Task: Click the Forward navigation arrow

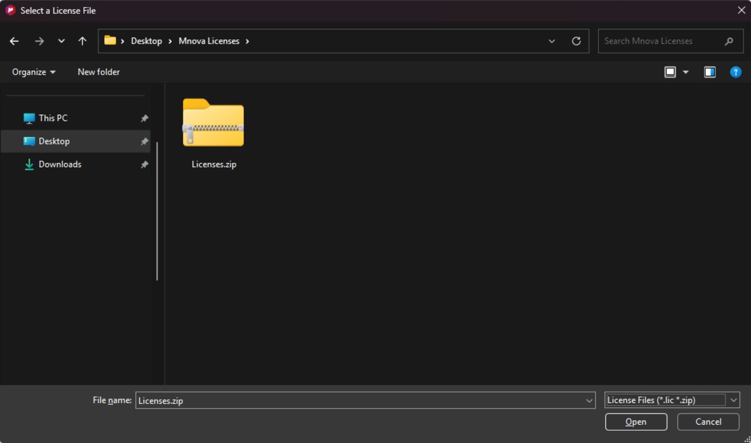Action: (39, 41)
